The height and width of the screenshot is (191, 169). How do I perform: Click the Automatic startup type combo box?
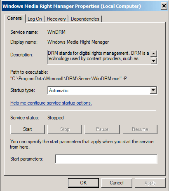102,90
